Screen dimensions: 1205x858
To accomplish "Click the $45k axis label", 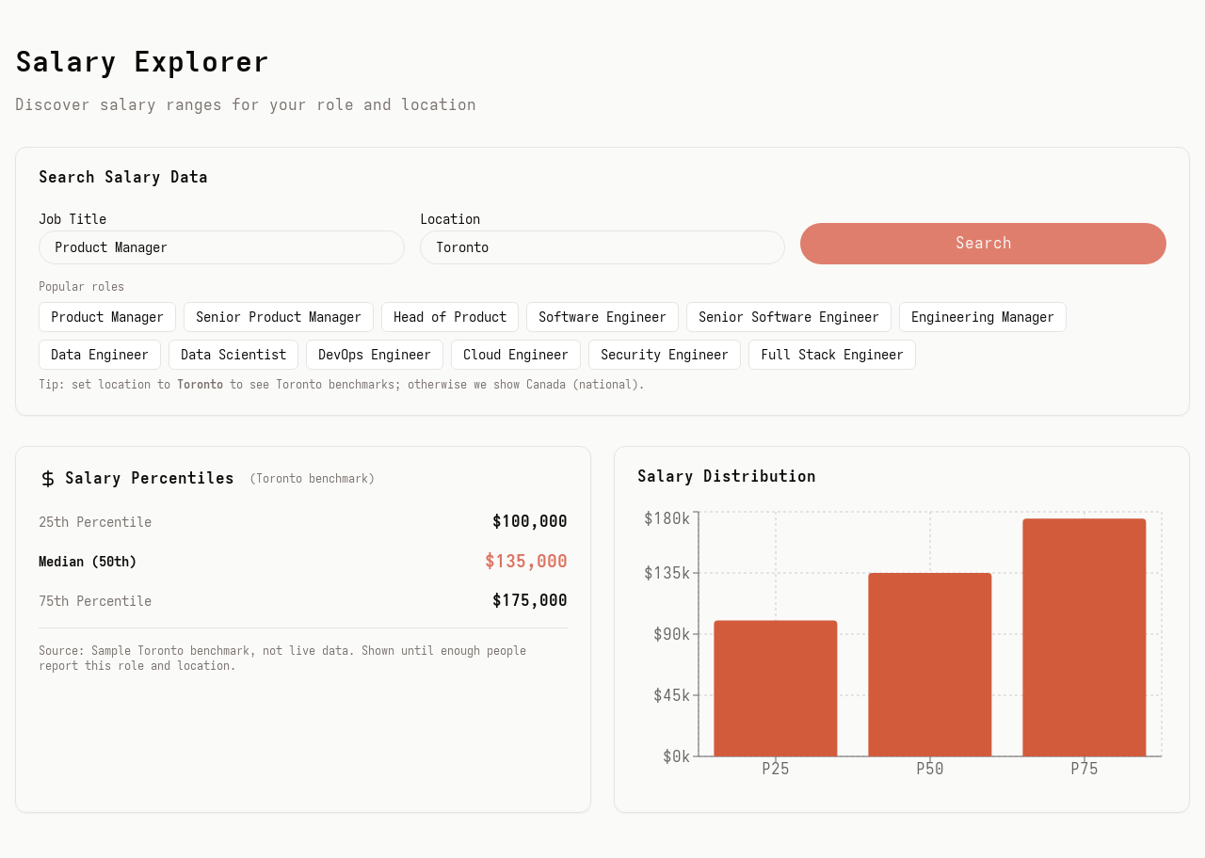I will pyautogui.click(x=672, y=695).
